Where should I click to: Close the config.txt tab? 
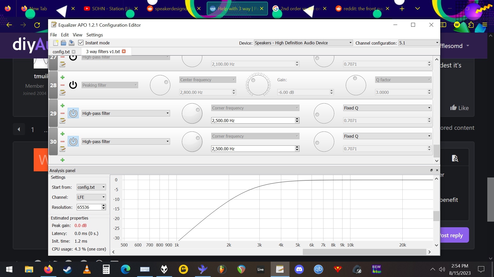tap(74, 52)
